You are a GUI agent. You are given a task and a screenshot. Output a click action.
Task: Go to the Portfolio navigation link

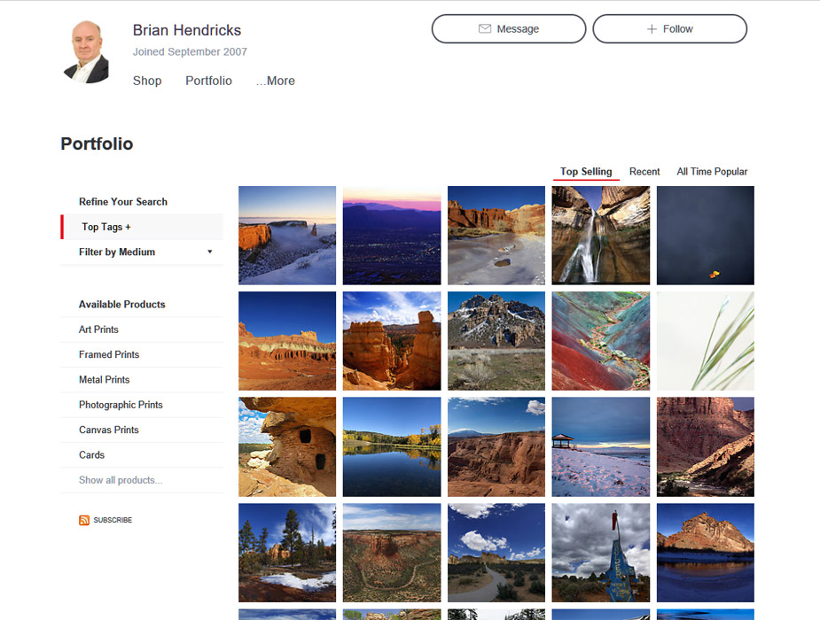click(208, 81)
